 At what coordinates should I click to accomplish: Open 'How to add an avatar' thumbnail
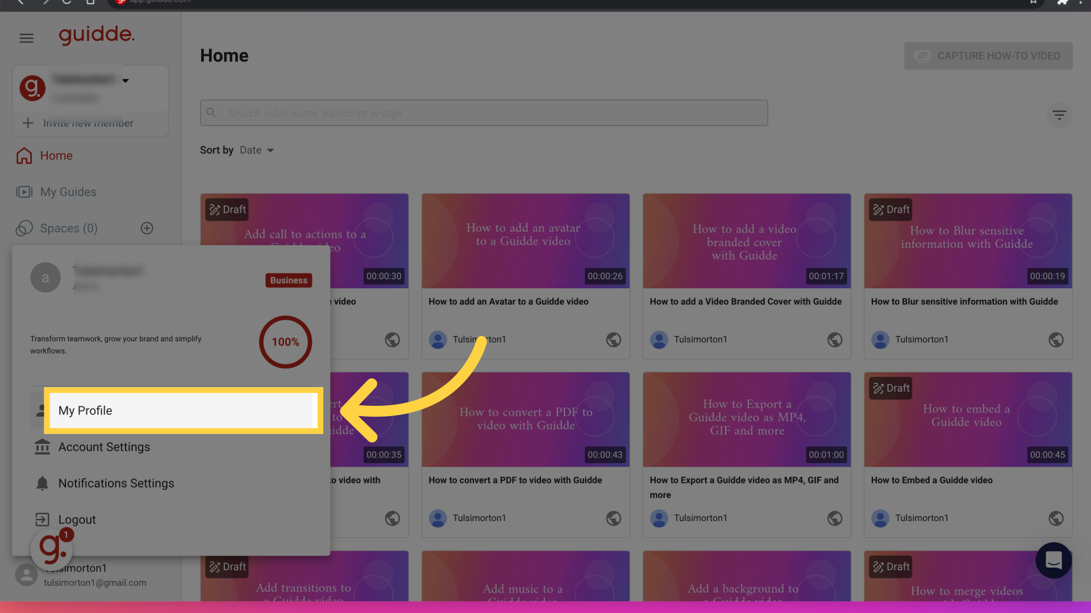526,241
